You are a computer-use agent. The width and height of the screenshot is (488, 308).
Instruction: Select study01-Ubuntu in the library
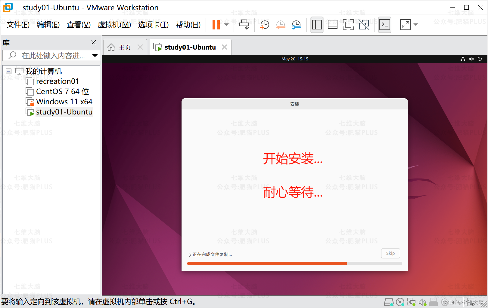[64, 112]
